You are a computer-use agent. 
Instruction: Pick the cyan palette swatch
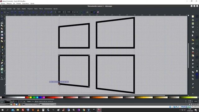pos(37,97)
